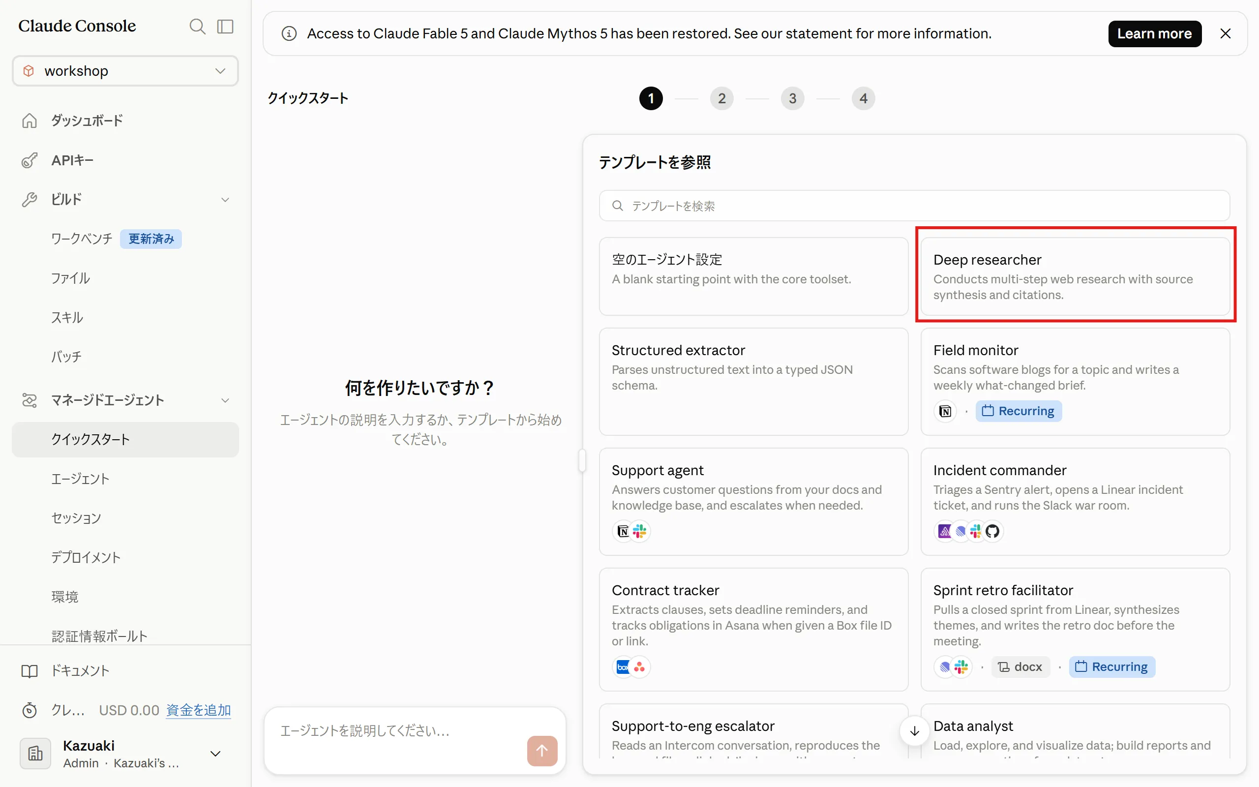This screenshot has width=1259, height=787.
Task: Click the APIキー key icon
Action: coord(30,160)
